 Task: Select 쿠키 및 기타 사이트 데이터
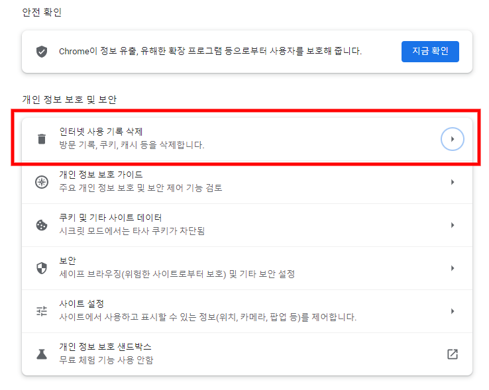pyautogui.click(x=247, y=225)
